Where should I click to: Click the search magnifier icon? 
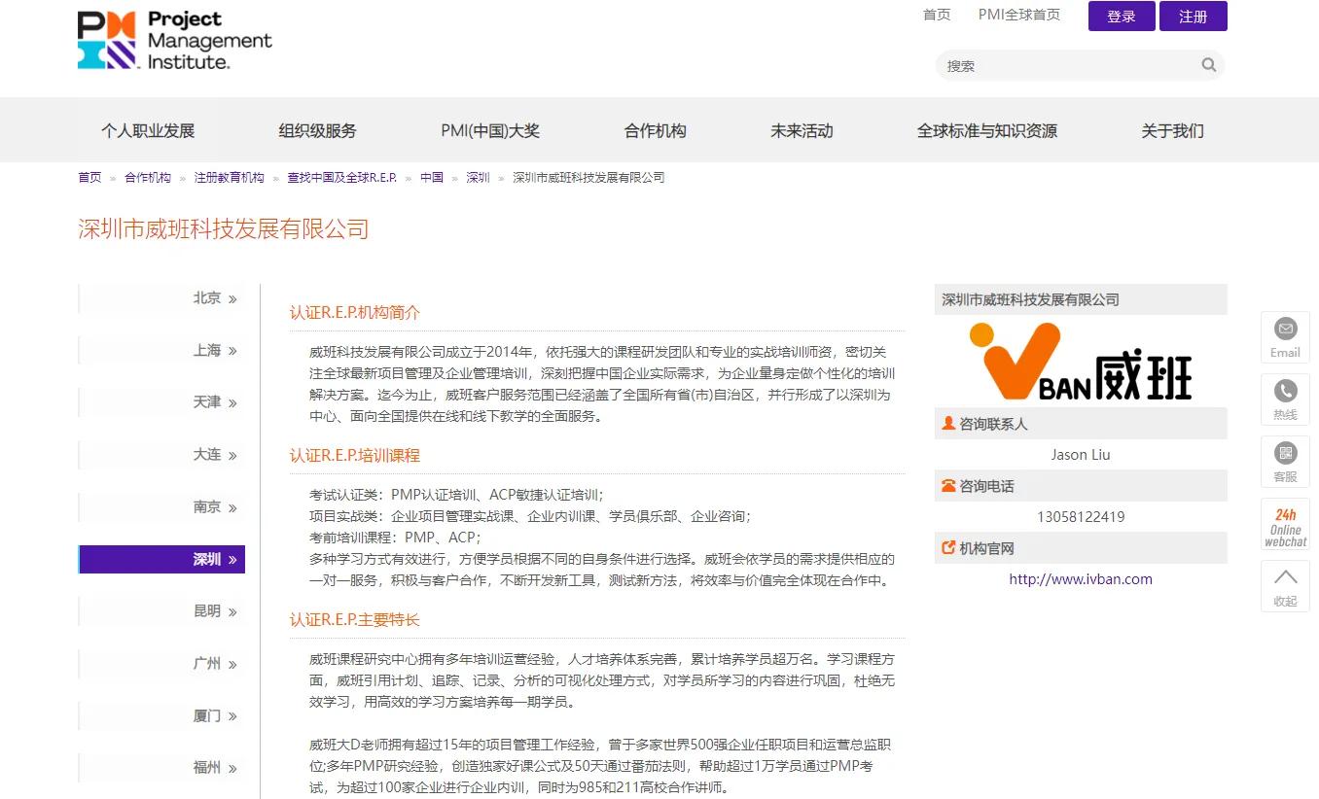(x=1208, y=64)
